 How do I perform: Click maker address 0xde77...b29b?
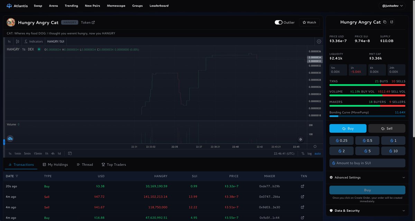269,186
